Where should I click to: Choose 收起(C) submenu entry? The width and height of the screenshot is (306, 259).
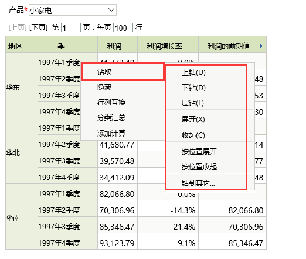206,135
